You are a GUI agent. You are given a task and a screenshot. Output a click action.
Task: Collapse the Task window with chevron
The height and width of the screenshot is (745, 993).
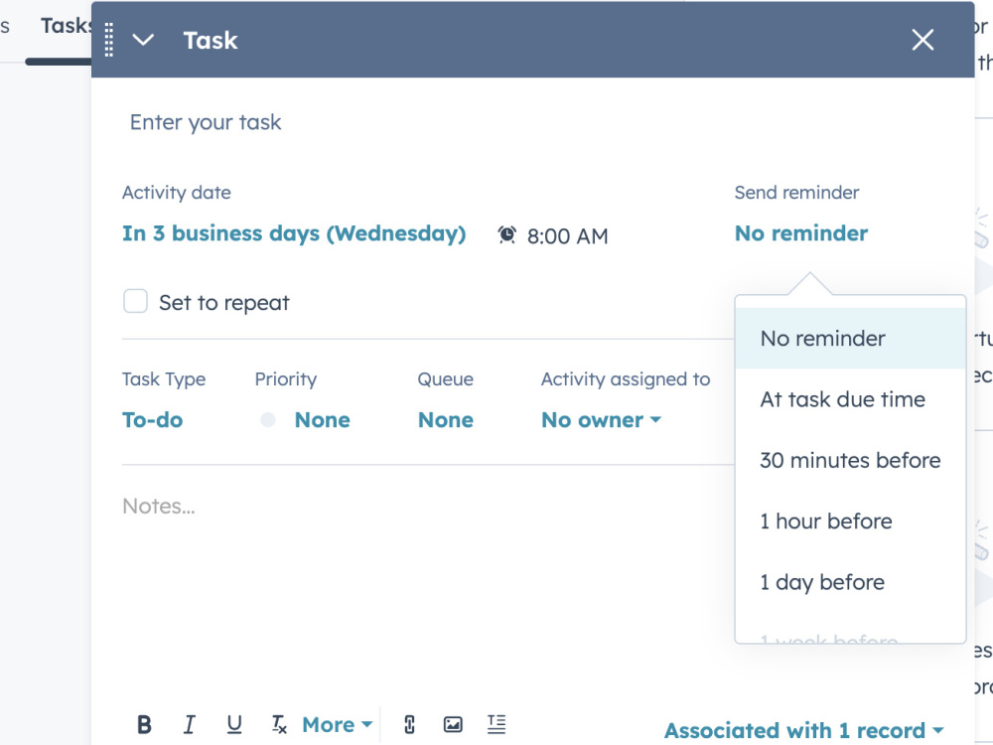[x=143, y=40]
